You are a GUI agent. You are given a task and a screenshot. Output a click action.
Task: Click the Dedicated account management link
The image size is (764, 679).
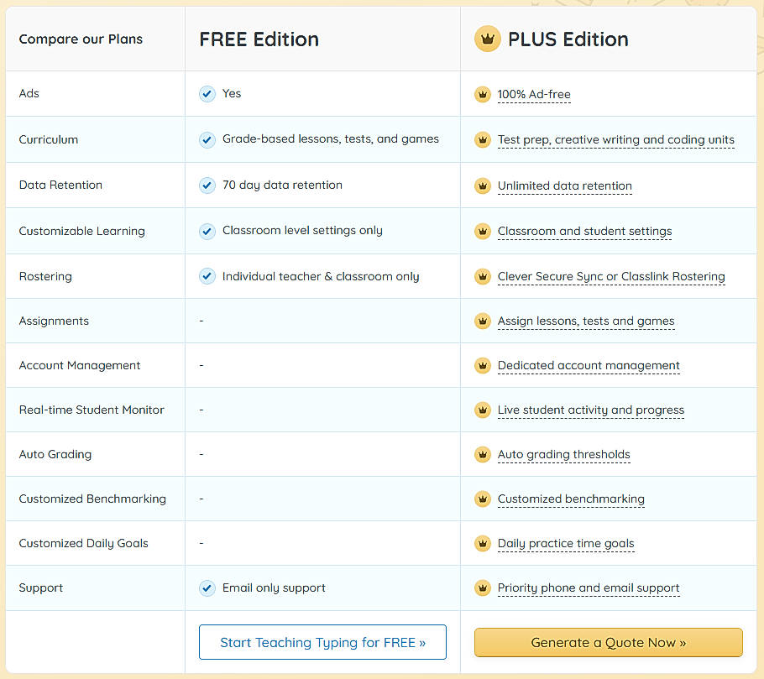click(x=589, y=365)
